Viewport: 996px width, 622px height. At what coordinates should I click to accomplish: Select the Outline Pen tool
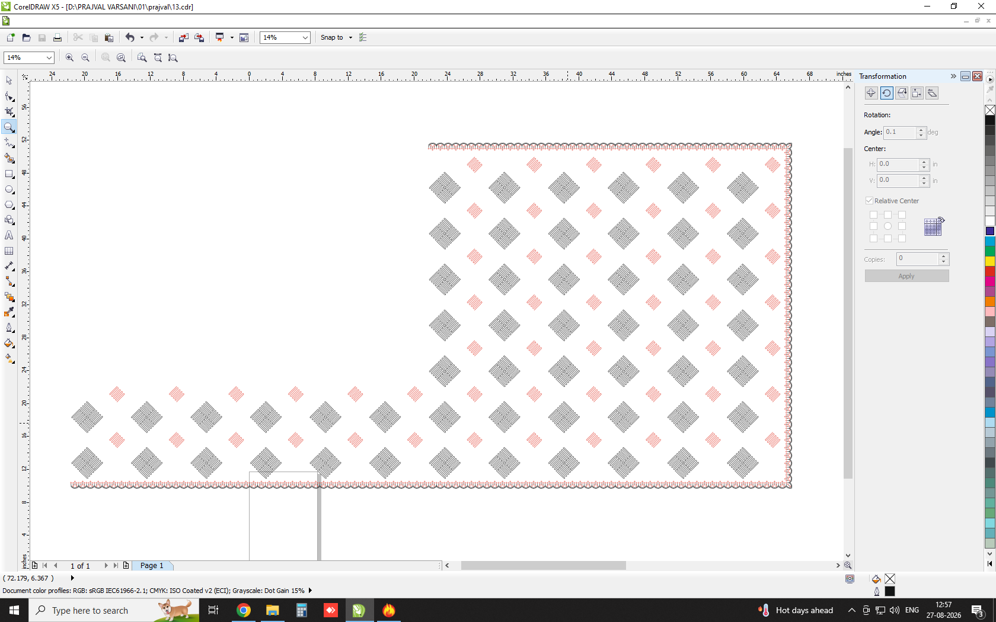point(9,328)
